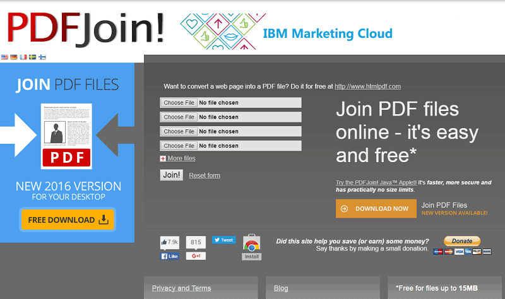The image size is (505, 299).
Task: Open the Try the PDFJoin! Java Applet link
Action: [x=376, y=182]
